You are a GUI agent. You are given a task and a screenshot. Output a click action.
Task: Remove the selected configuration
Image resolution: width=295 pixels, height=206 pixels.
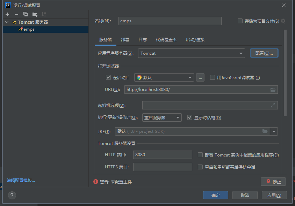pos(16,14)
